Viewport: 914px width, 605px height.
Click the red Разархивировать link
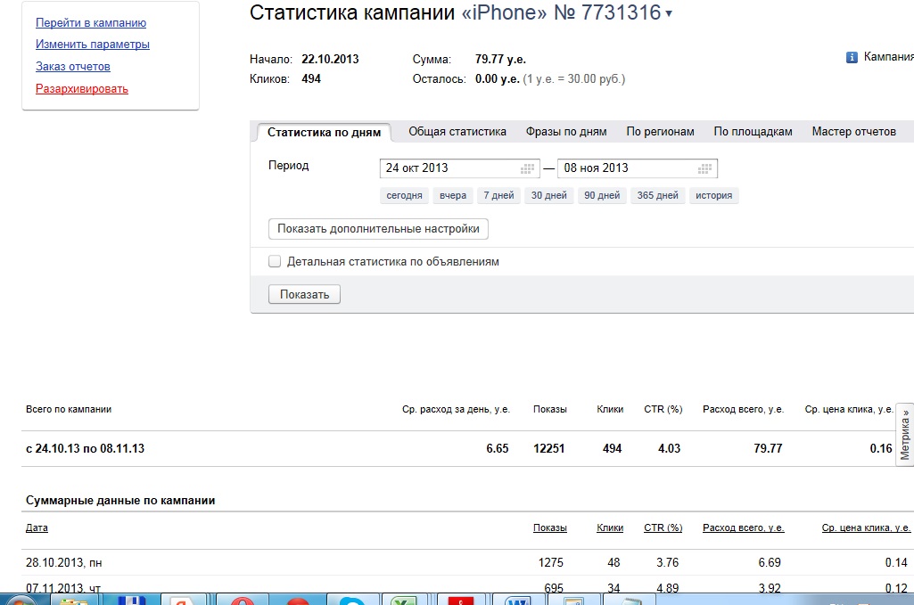coord(82,88)
